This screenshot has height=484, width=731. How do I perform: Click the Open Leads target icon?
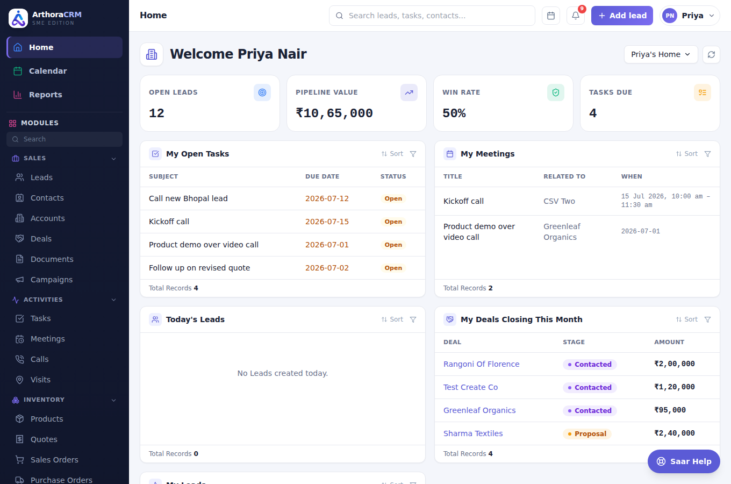coord(262,92)
